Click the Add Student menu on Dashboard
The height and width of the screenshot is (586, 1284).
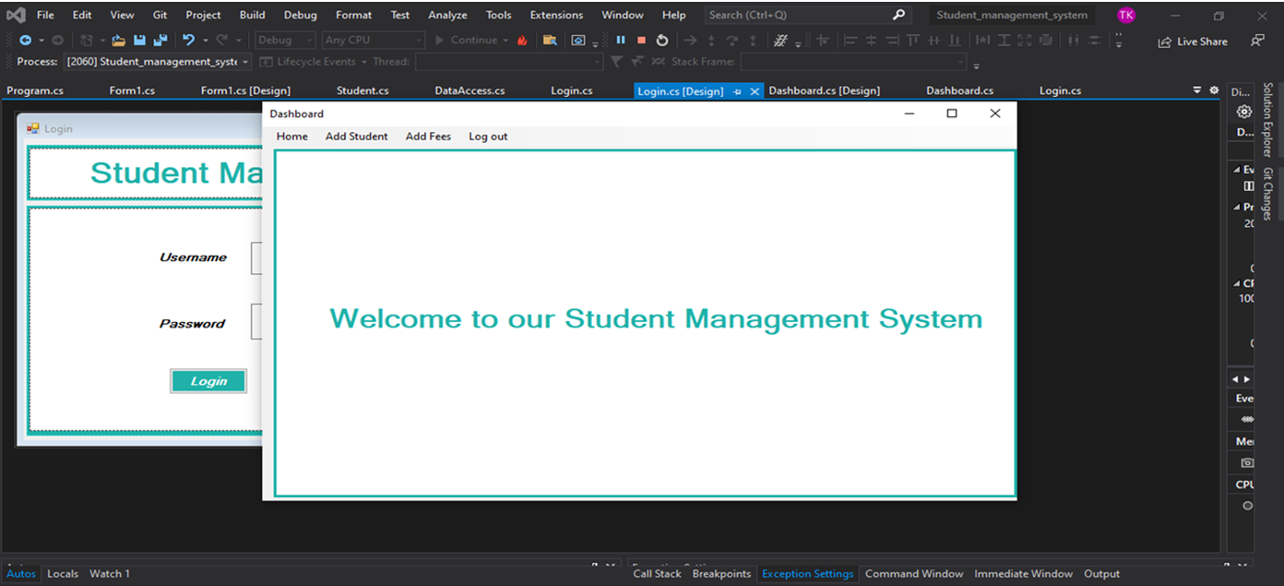tap(356, 136)
